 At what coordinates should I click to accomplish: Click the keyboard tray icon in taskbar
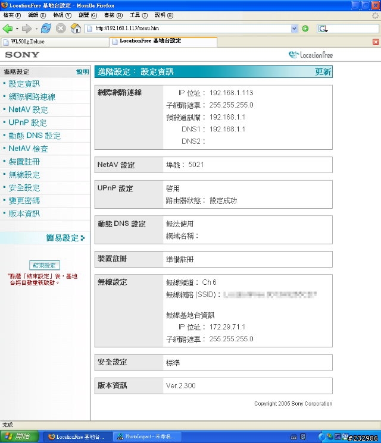pos(293,437)
